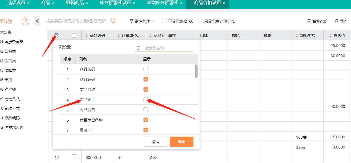351x163 pixels.
Task: Tick 只显示主计量价格 checkbox
Action: tap(201, 21)
